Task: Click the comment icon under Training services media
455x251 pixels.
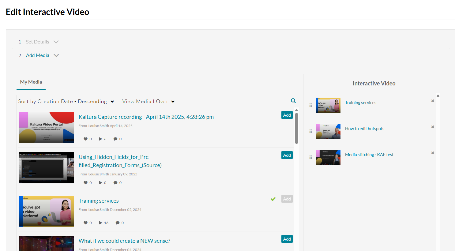Action: pos(118,223)
